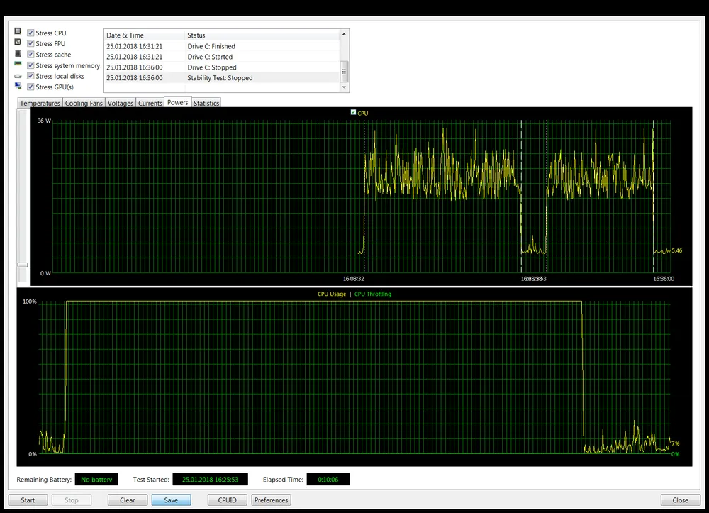Disable the Stress system memory option
Screen dimensions: 709x513
pos(30,65)
